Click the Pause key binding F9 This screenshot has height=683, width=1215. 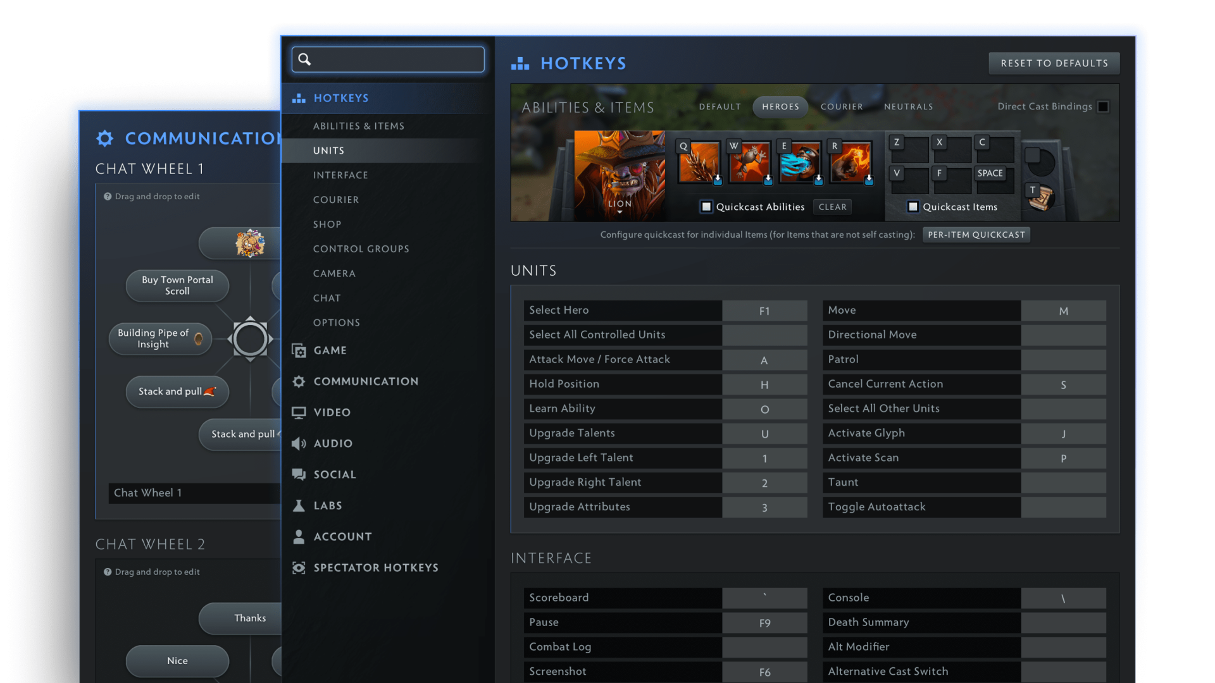tap(764, 623)
